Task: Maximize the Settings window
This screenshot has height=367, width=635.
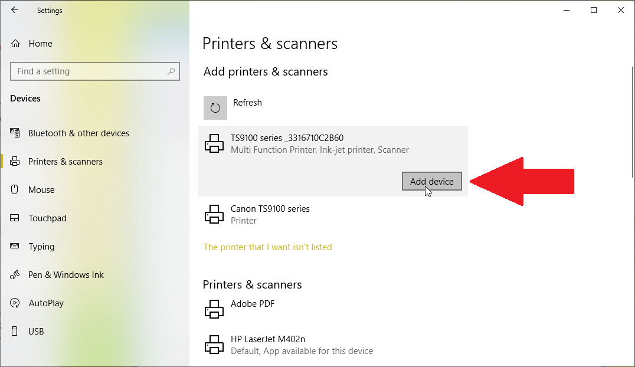Action: (594, 10)
